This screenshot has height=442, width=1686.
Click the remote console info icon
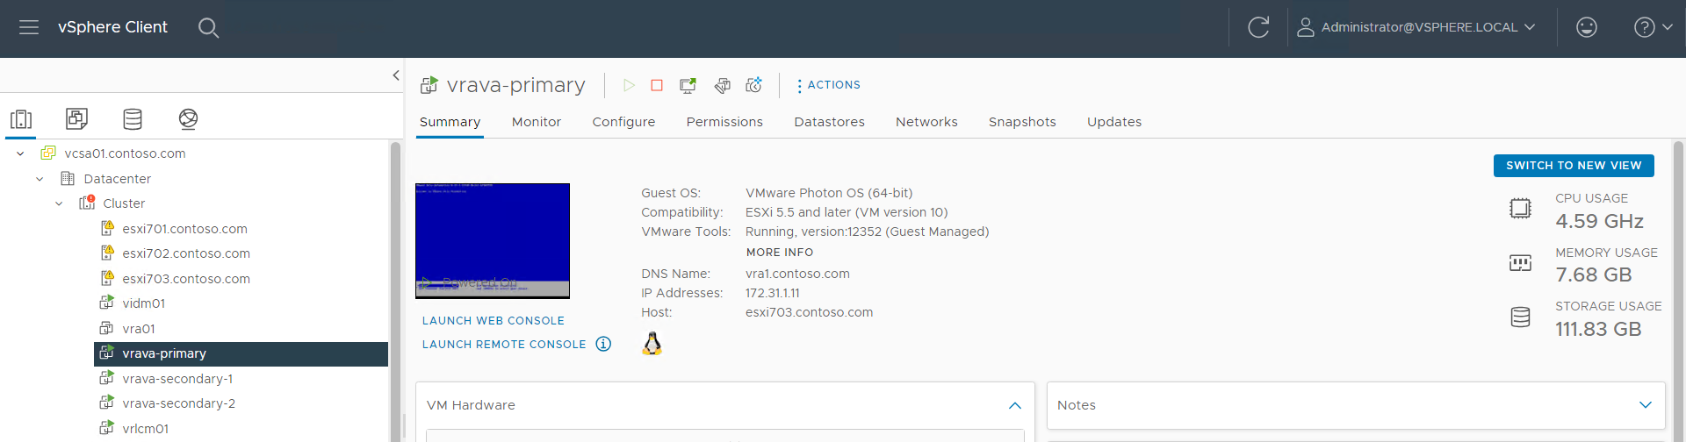[603, 344]
